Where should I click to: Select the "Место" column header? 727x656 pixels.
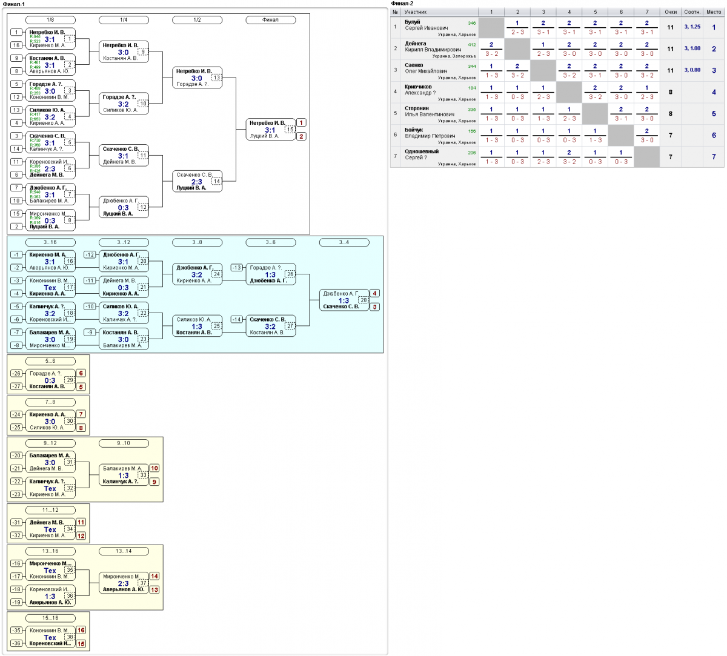click(714, 12)
